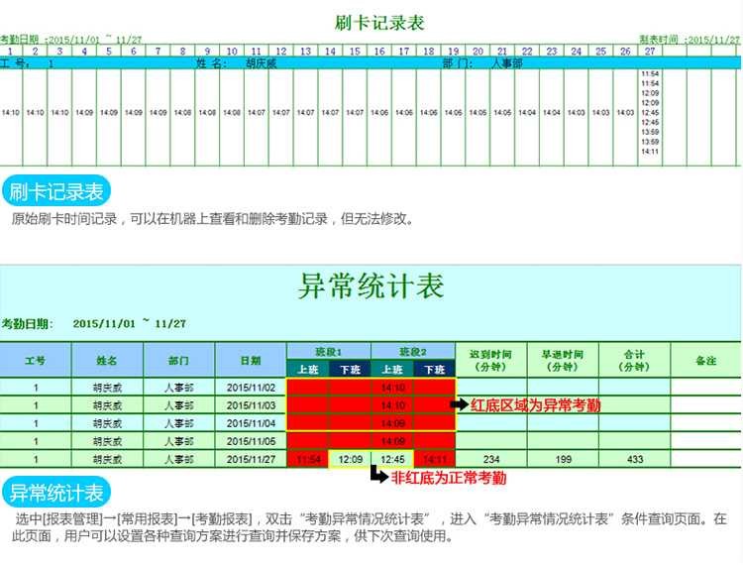Select the total minutes value 433

pyautogui.click(x=634, y=459)
